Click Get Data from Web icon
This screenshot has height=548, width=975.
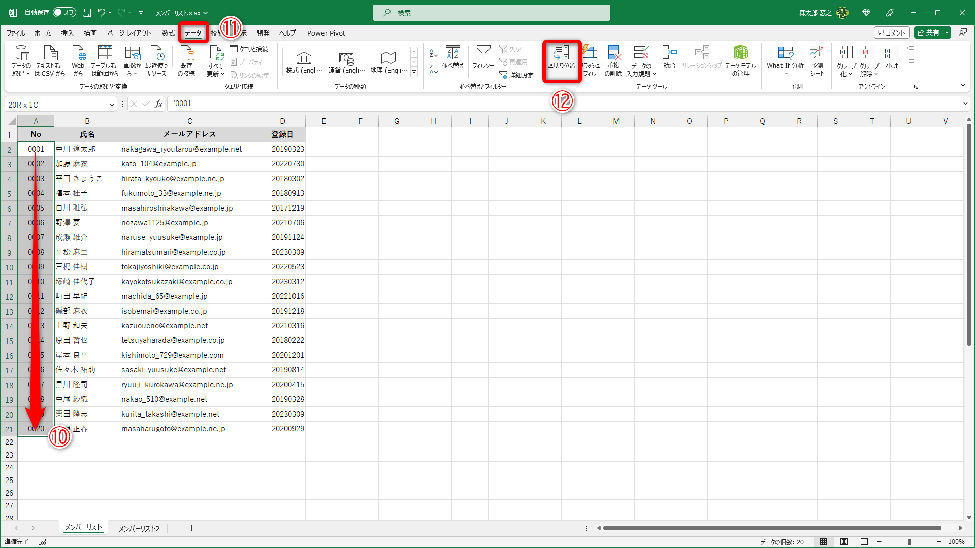(x=78, y=60)
